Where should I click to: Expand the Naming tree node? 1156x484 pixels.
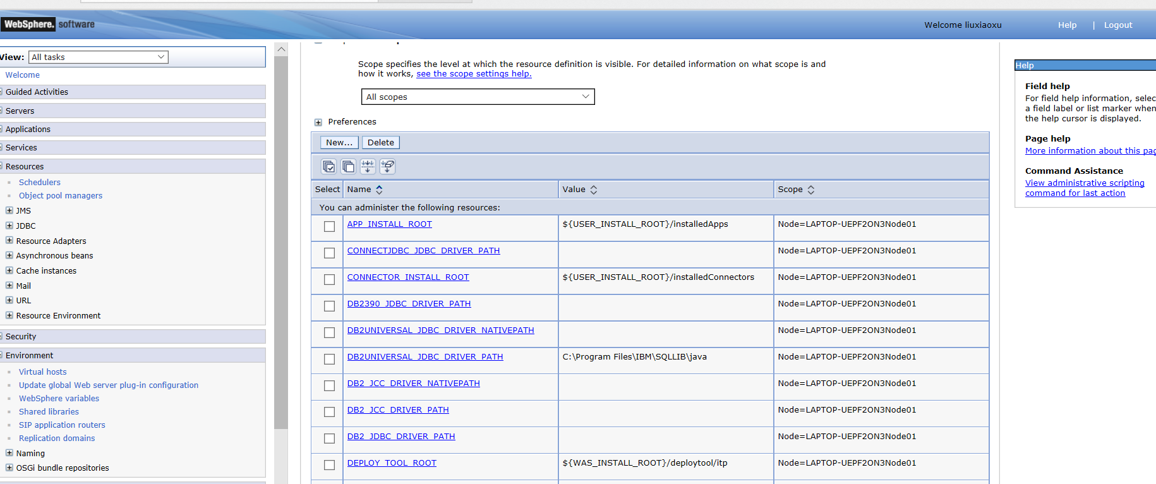click(x=9, y=452)
